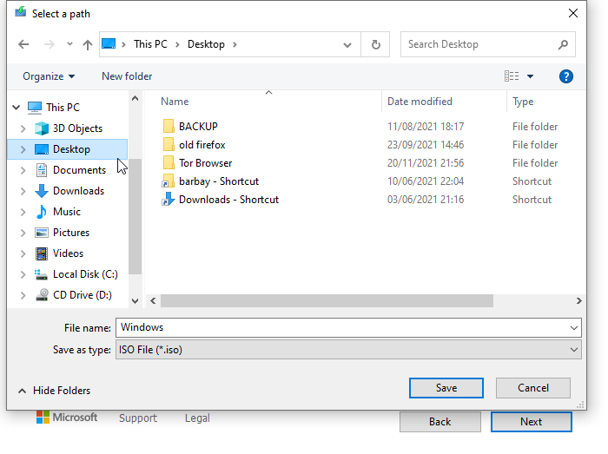This screenshot has width=608, height=454.
Task: Go back with the left arrow navigation icon
Action: [23, 44]
